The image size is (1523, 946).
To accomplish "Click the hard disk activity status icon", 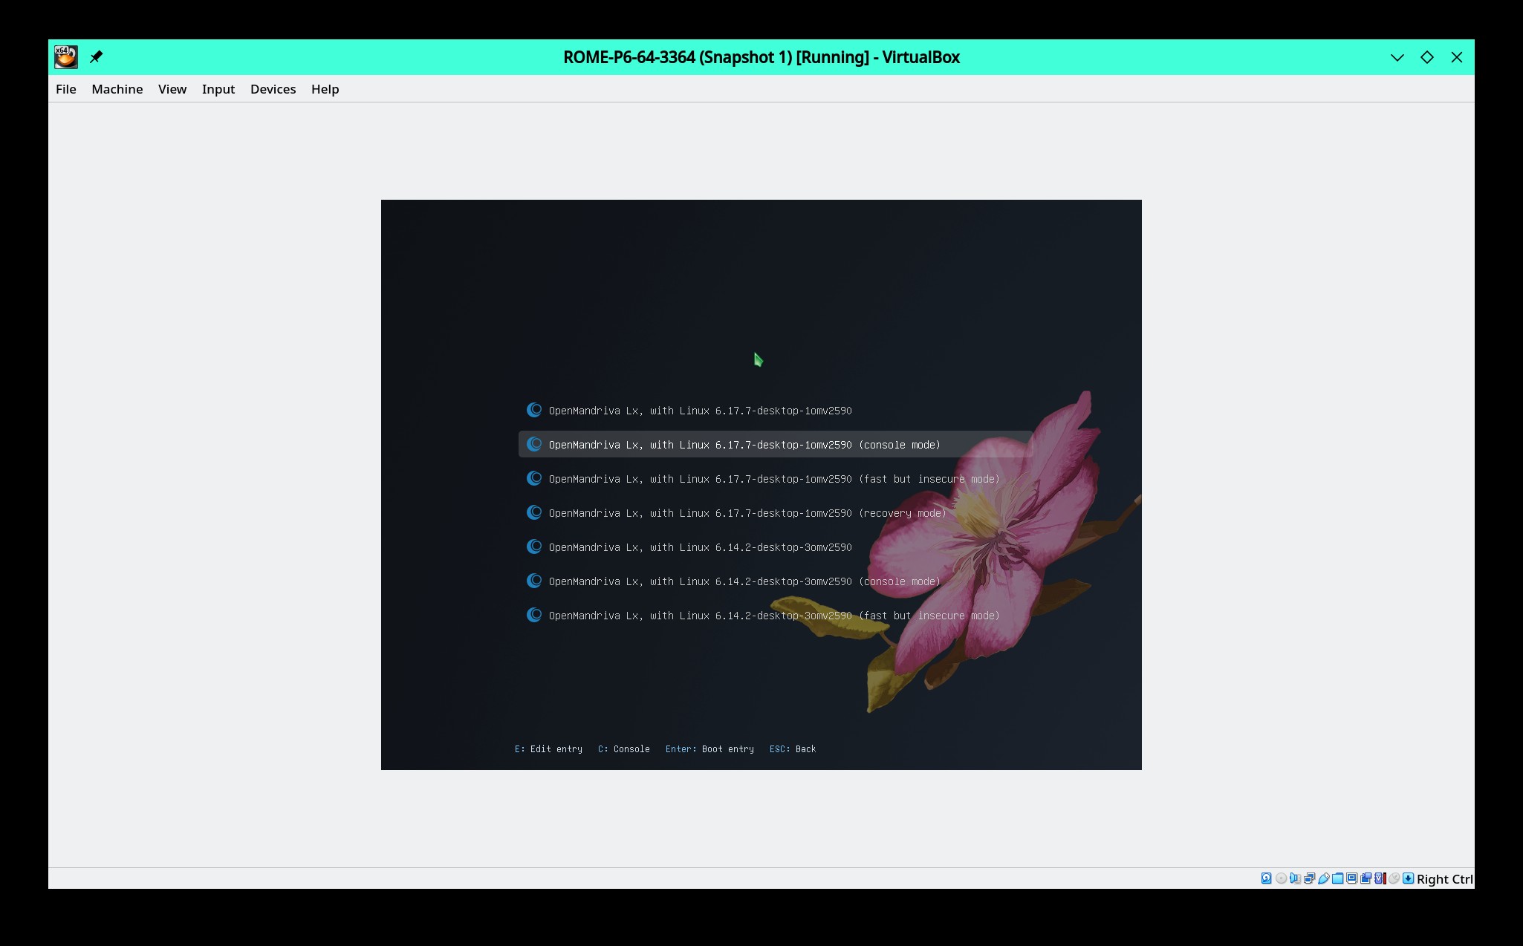I will click(x=1267, y=878).
